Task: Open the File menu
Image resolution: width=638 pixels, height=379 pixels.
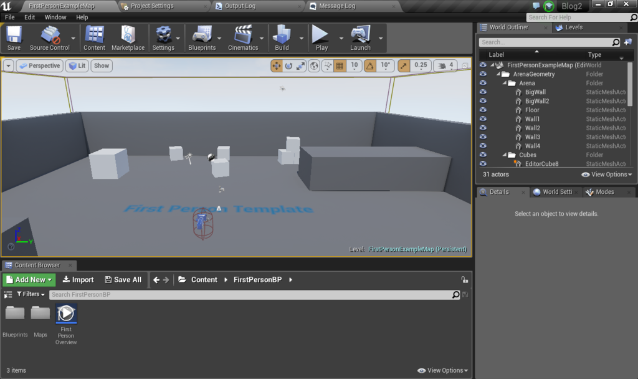Action: click(x=10, y=17)
